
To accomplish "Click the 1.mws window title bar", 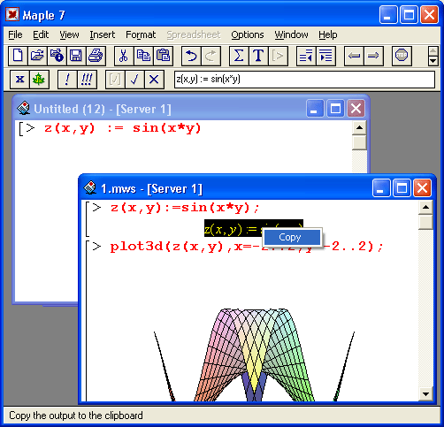I will point(257,188).
